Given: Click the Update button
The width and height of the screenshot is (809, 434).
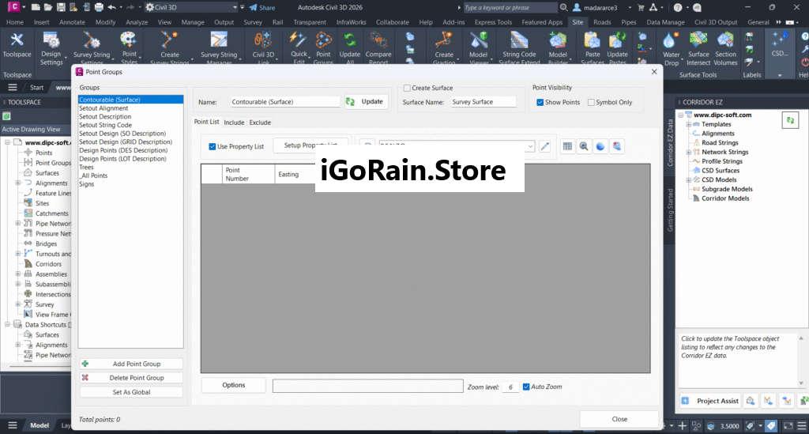Looking at the screenshot, I should click(366, 102).
